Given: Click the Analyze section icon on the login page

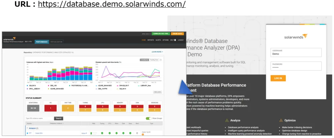Looking at the screenshot, I should pyautogui.click(x=227, y=120).
